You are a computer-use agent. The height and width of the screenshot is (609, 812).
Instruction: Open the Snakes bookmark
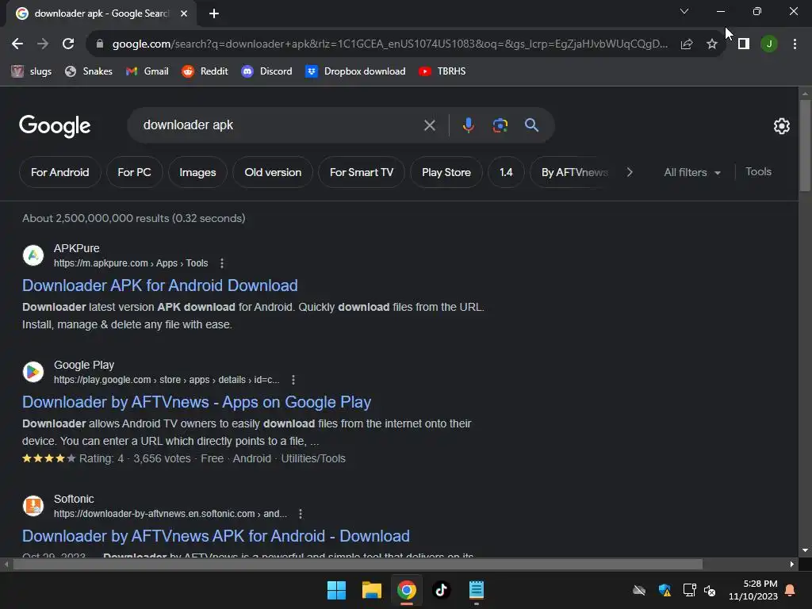pyautogui.click(x=89, y=71)
